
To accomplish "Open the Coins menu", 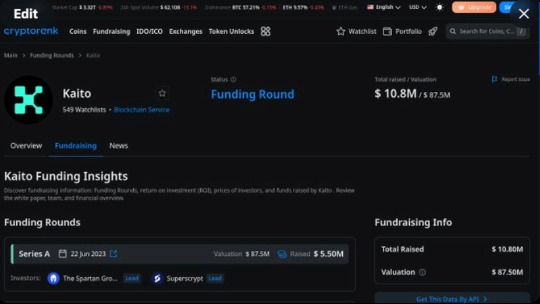I will [78, 31].
